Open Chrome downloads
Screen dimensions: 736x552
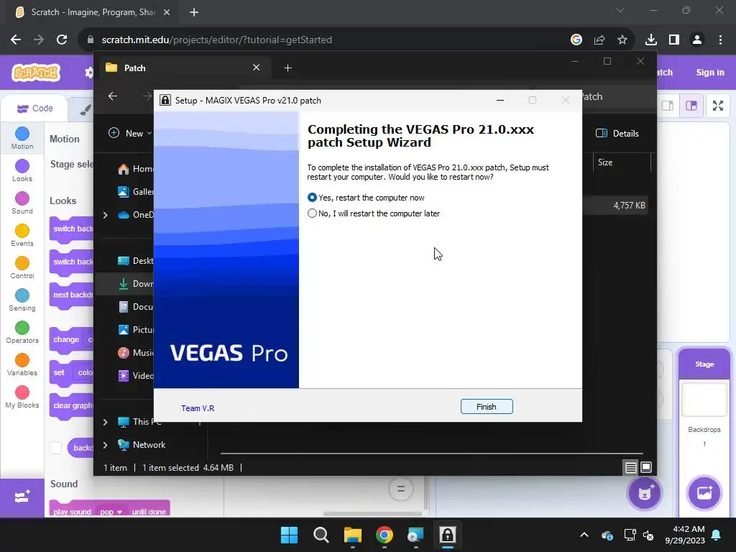(x=650, y=40)
